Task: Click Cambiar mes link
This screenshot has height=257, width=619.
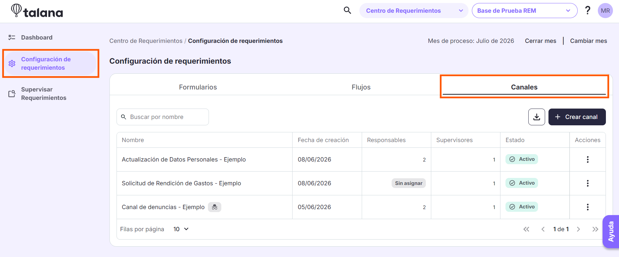Action: click(x=588, y=41)
